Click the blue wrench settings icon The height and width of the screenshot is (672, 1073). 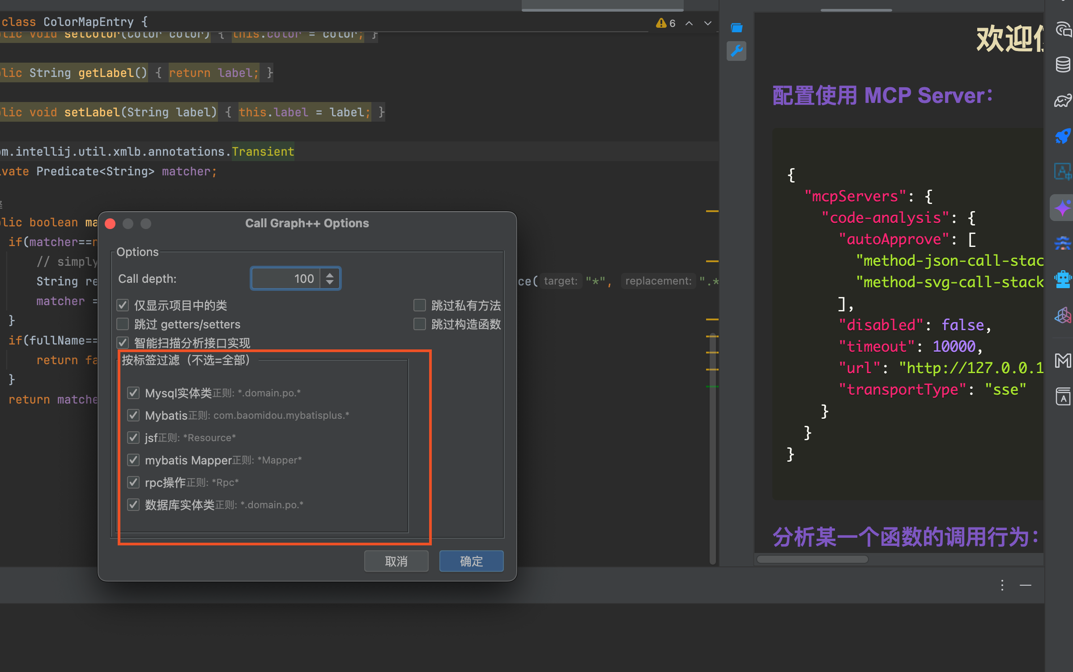click(737, 51)
